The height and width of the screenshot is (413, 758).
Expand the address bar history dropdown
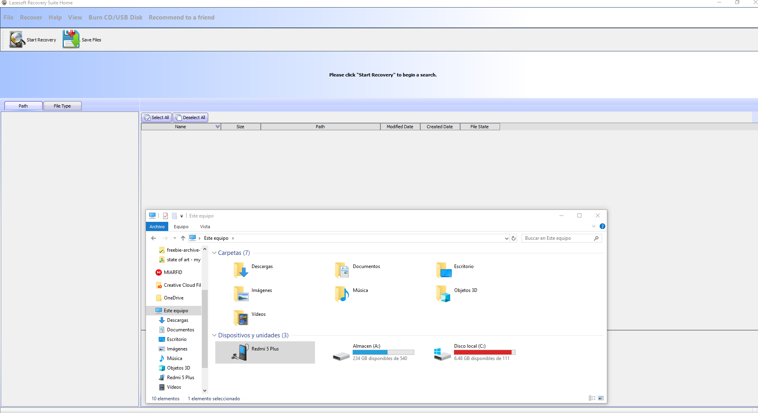coord(506,239)
